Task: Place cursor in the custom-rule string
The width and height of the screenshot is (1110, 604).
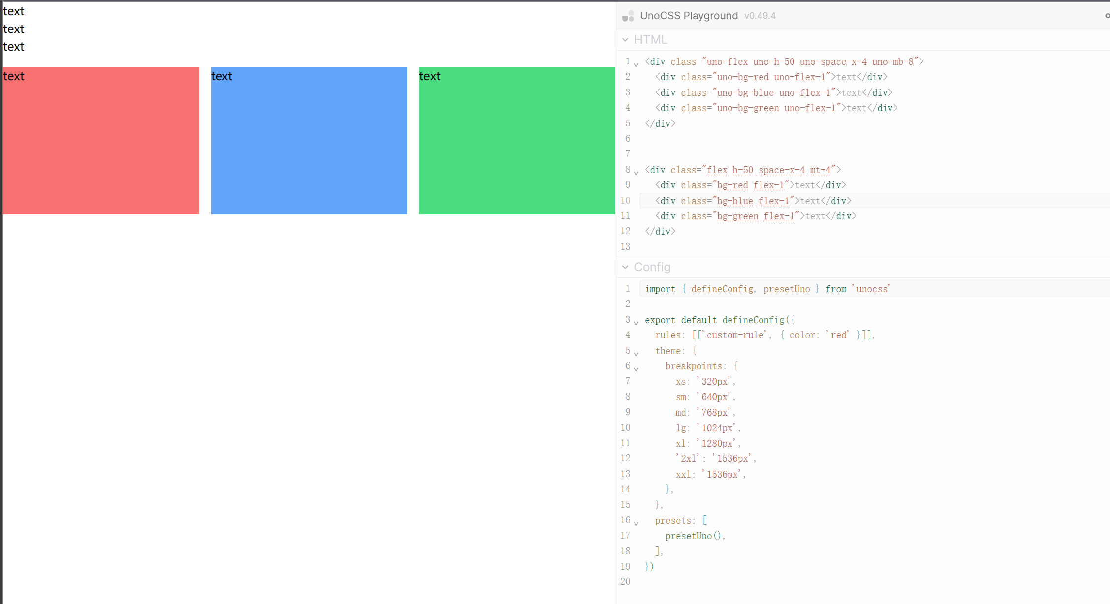Action: click(734, 334)
